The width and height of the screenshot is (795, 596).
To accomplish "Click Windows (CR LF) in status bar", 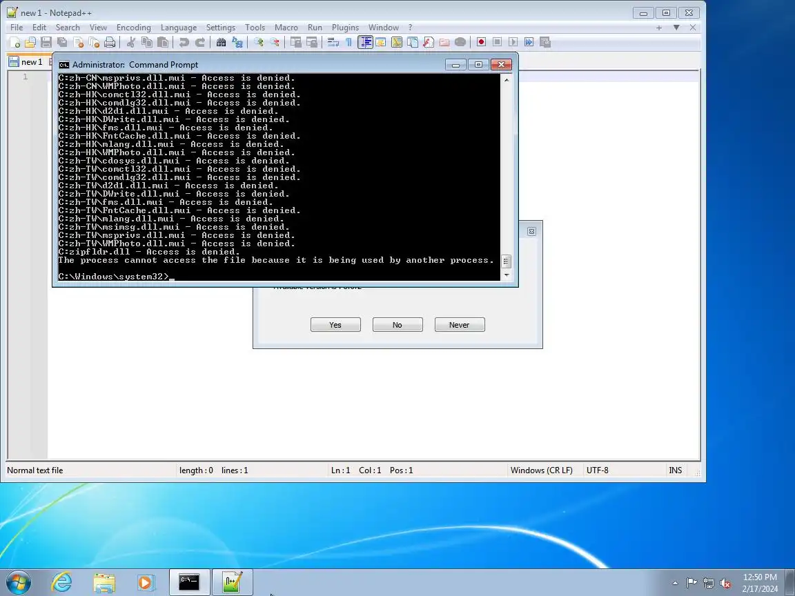I will (x=542, y=470).
